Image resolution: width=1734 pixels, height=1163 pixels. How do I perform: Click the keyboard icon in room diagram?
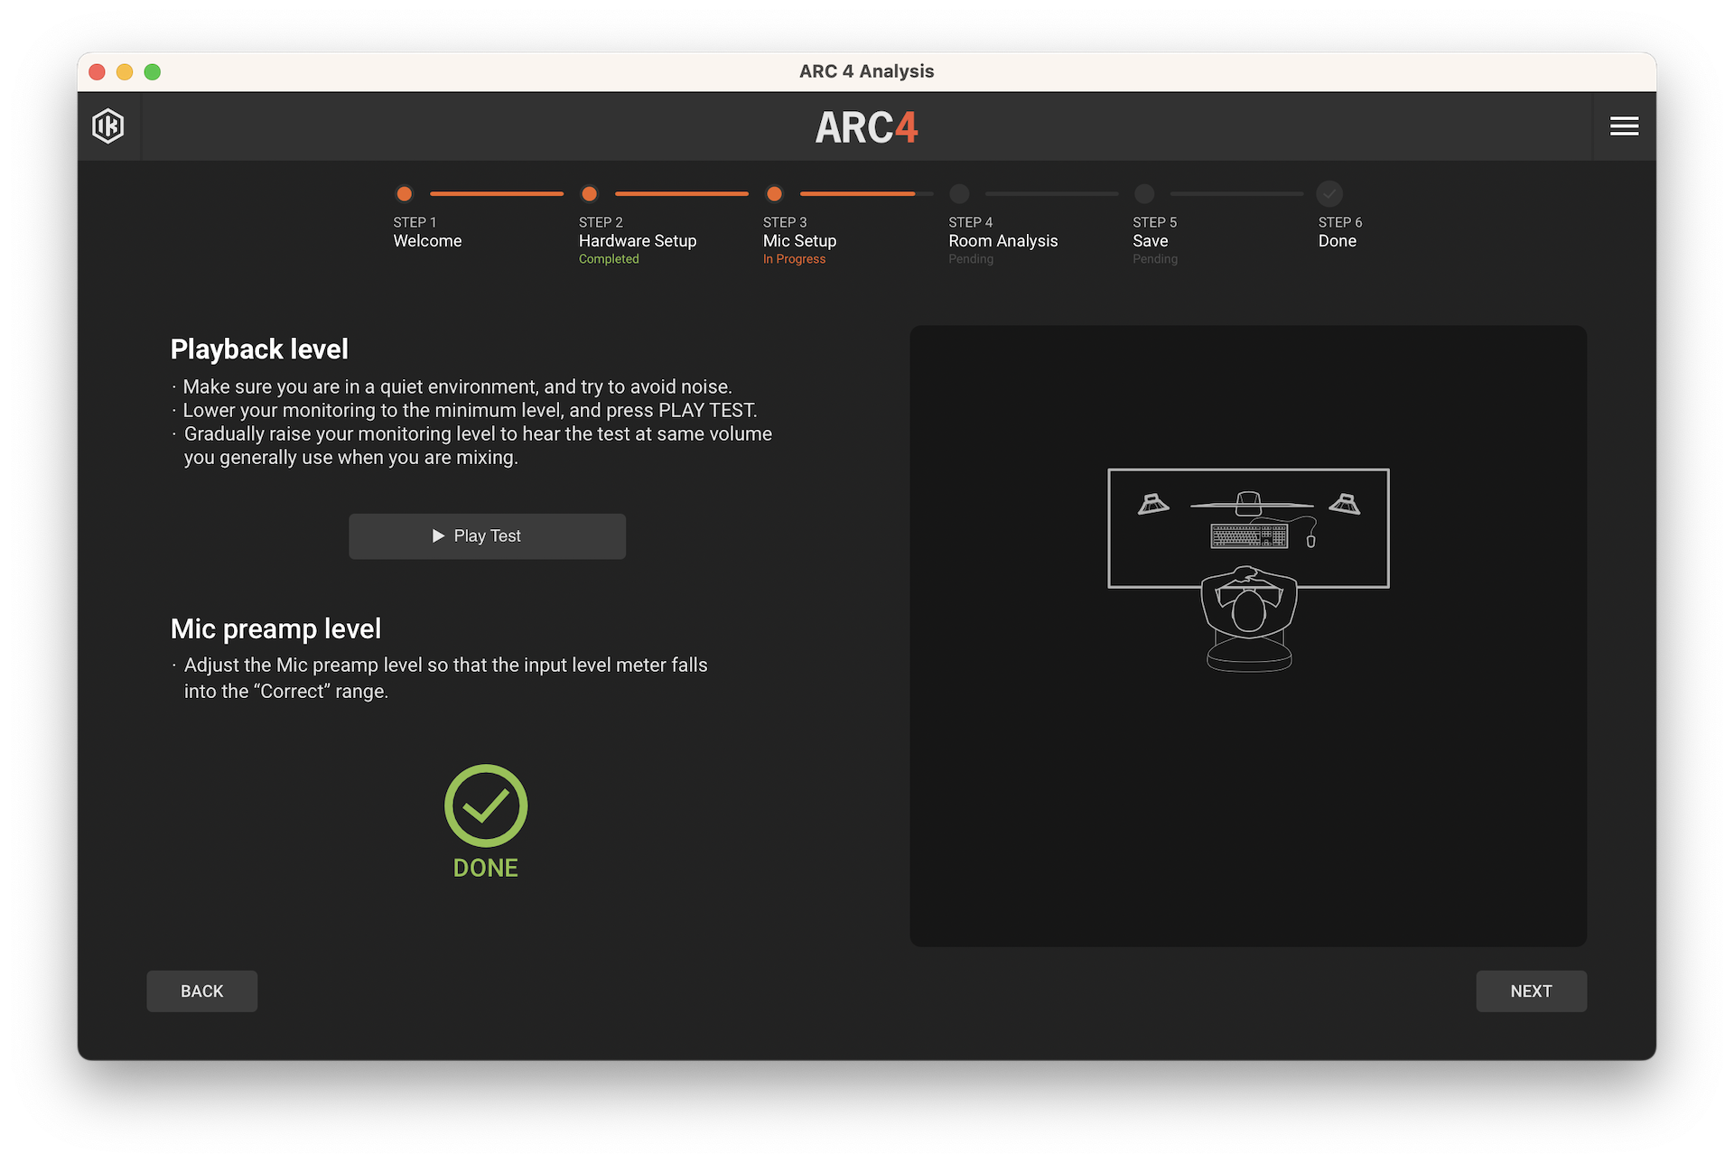1249,536
